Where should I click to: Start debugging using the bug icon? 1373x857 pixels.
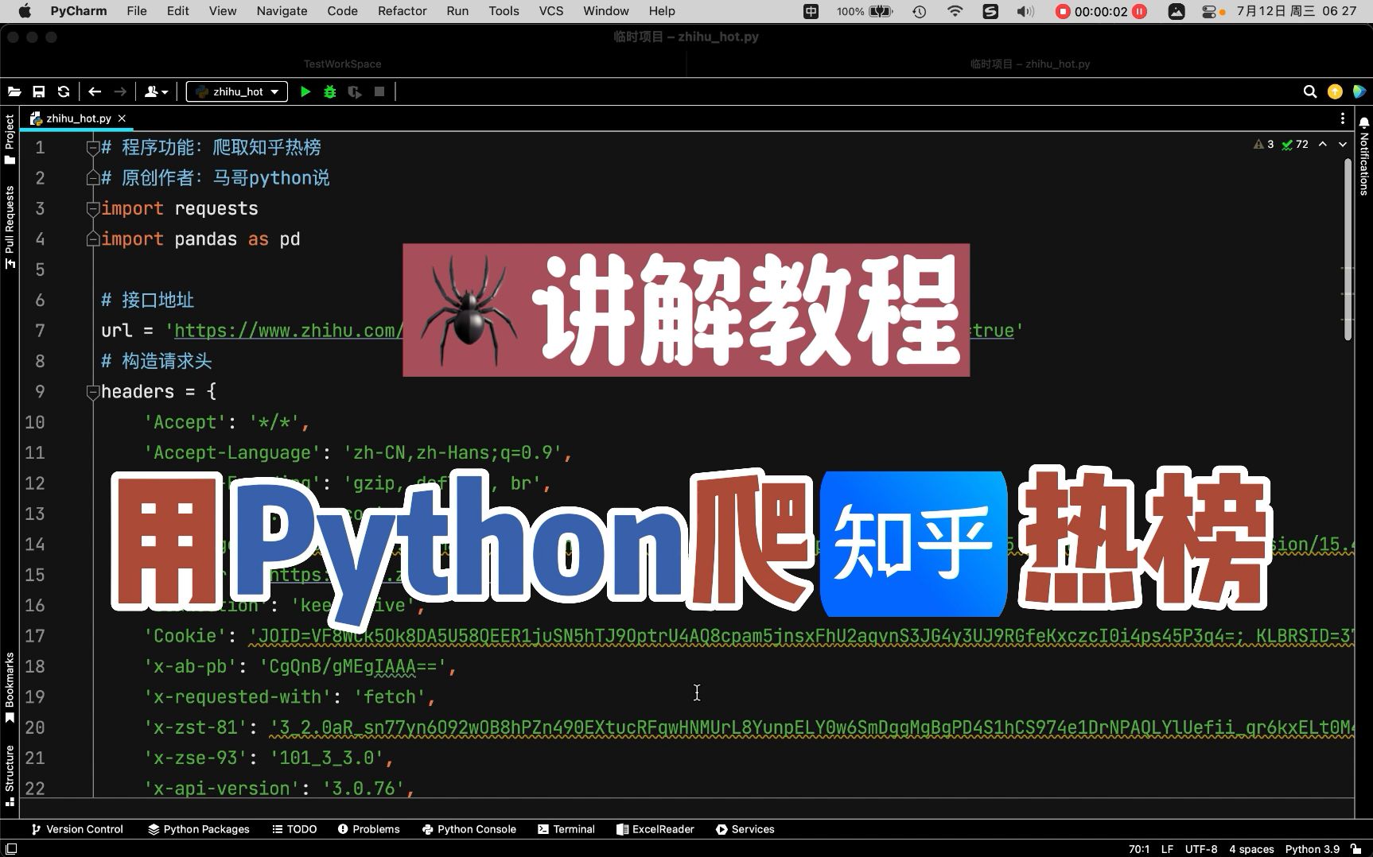coord(329,91)
